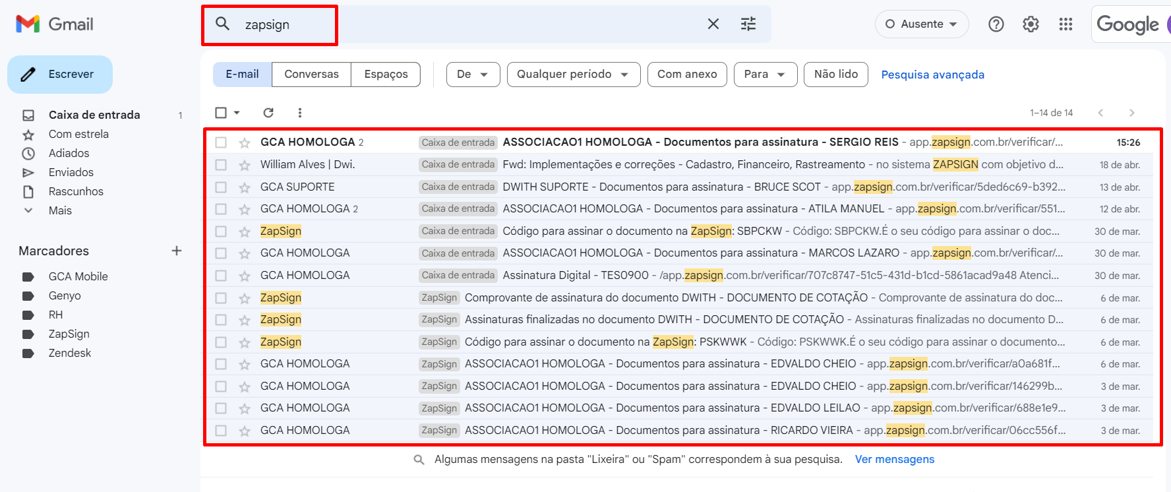Check the William Alves email checkbox
1171x492 pixels.
tap(221, 165)
